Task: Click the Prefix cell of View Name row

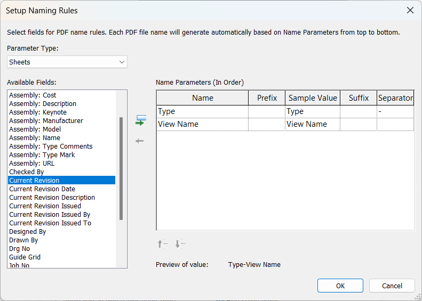Action: 267,124
